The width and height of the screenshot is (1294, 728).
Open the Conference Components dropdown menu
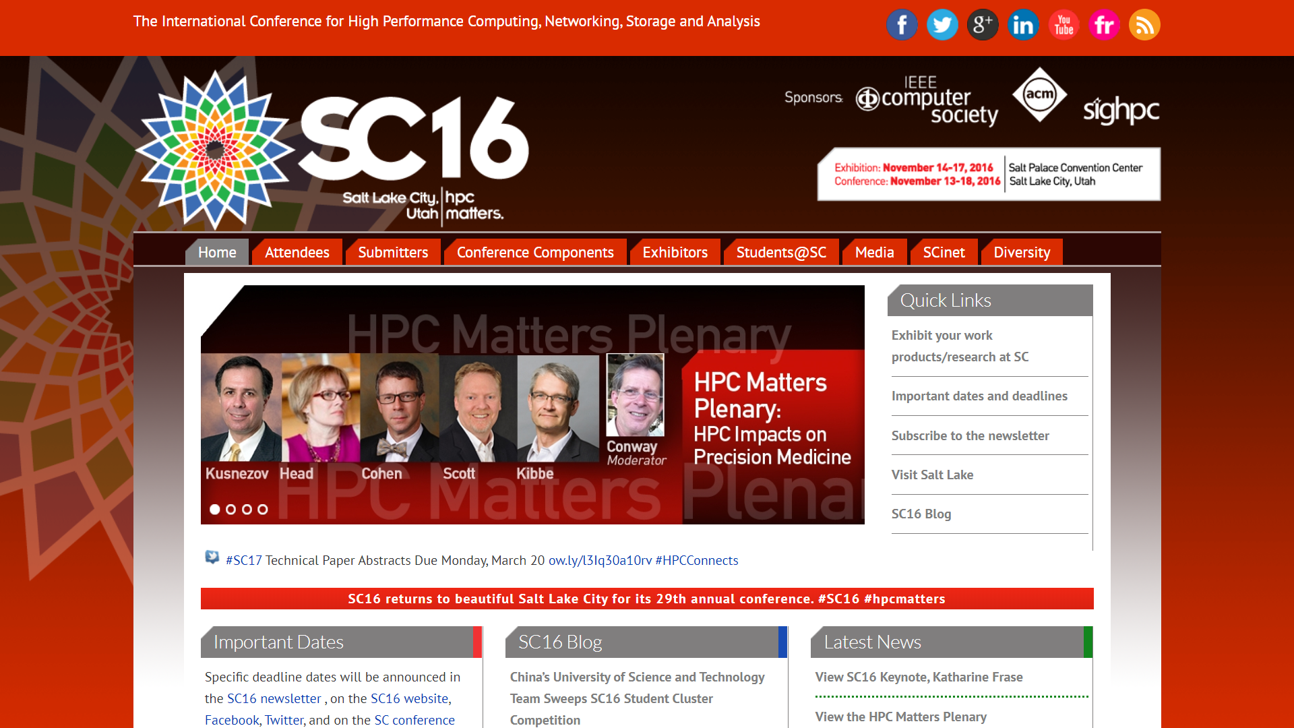coord(536,253)
